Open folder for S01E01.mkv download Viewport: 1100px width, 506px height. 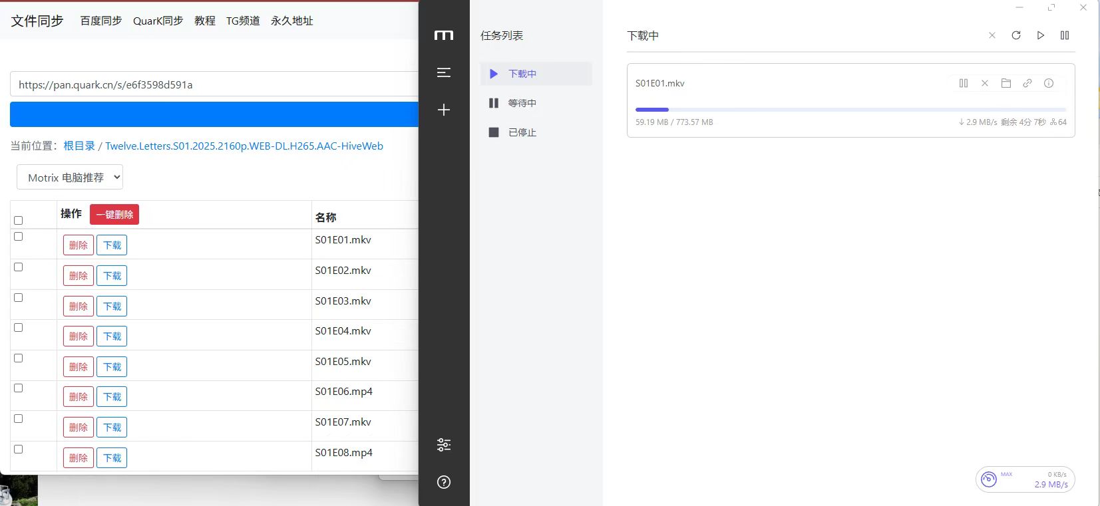point(1006,83)
